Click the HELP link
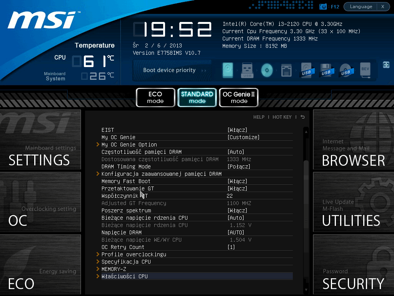 pyautogui.click(x=259, y=117)
